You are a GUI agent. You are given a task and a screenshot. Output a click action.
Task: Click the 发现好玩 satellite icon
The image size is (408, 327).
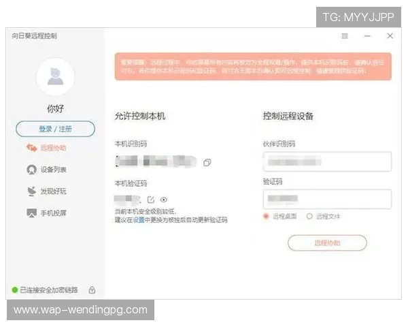pos(32,191)
